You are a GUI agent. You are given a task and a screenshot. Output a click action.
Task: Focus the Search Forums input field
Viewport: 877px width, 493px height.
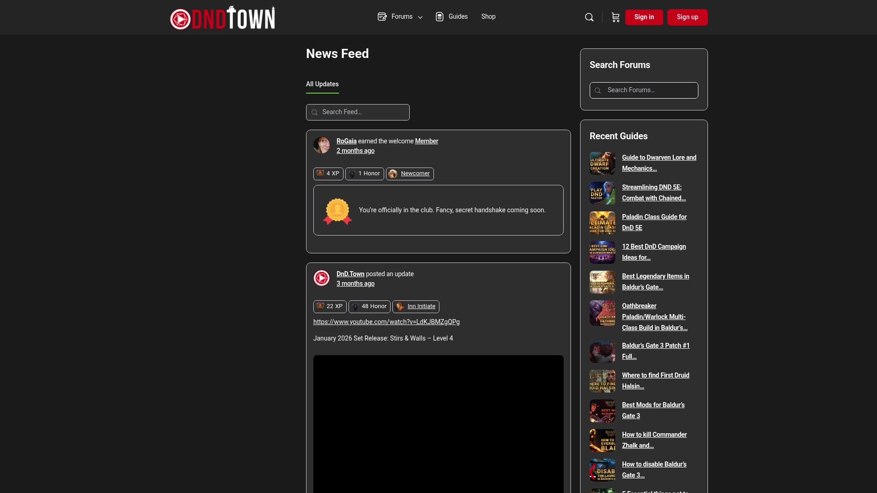(x=644, y=90)
